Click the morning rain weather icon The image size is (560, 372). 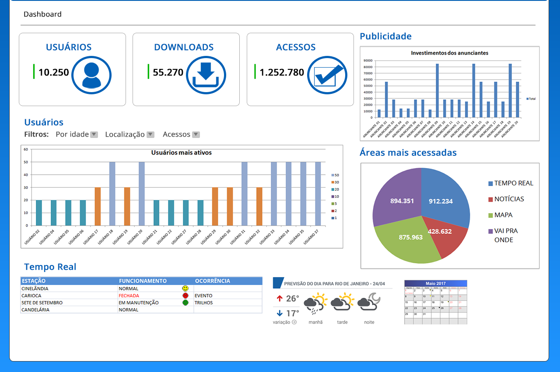(315, 304)
